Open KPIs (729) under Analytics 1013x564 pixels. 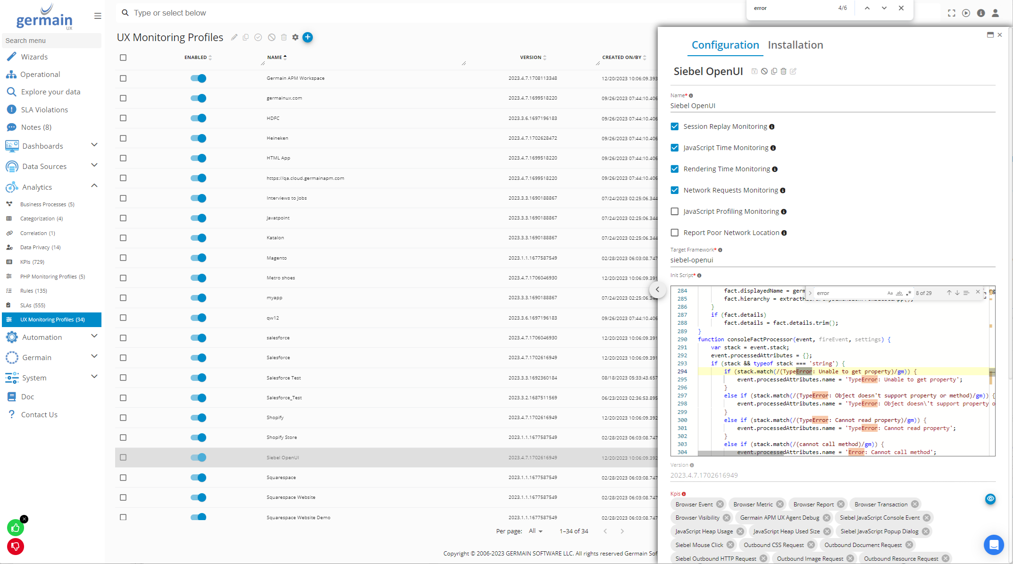(32, 262)
